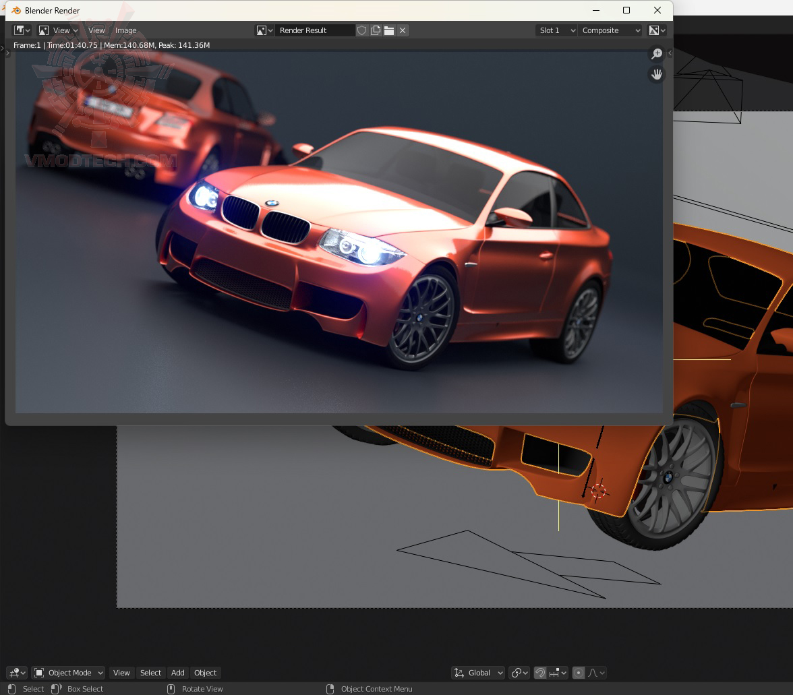
Task: Click the Select mouse hint in status bar
Action: pos(26,689)
